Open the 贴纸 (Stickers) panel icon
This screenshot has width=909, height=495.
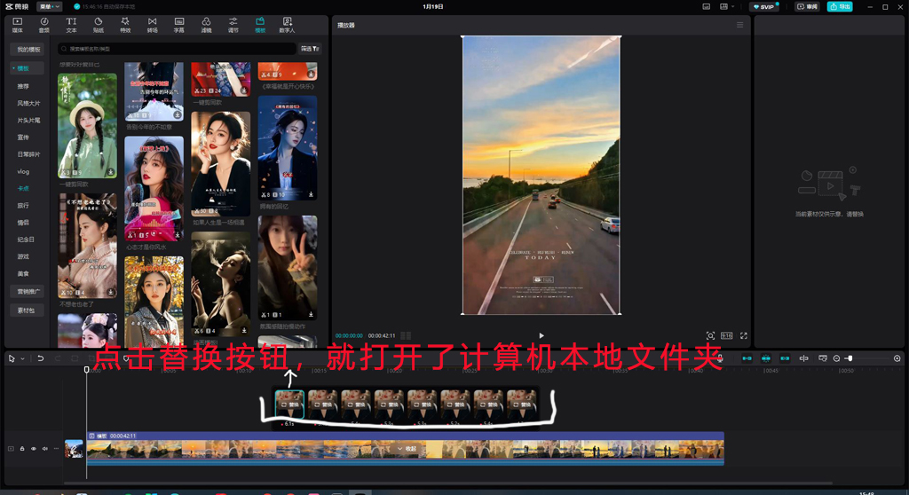coord(98,24)
